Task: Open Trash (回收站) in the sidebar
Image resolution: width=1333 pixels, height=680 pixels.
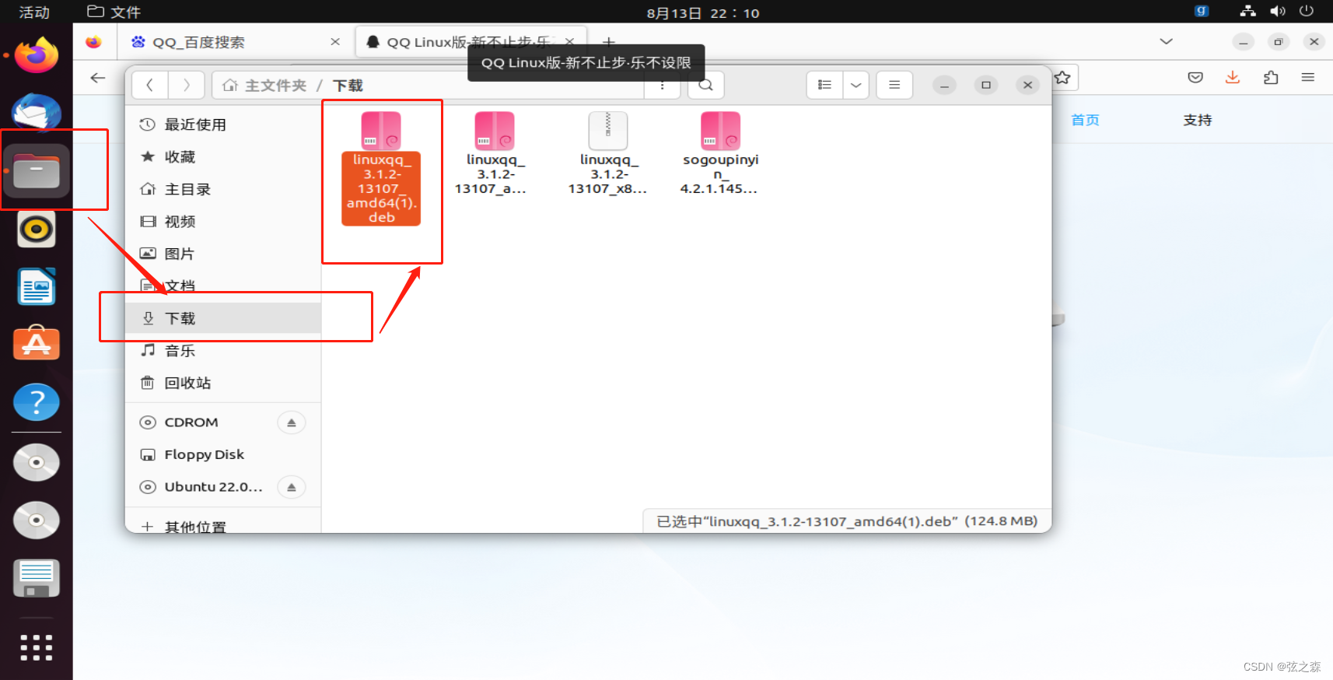Action: click(x=223, y=383)
